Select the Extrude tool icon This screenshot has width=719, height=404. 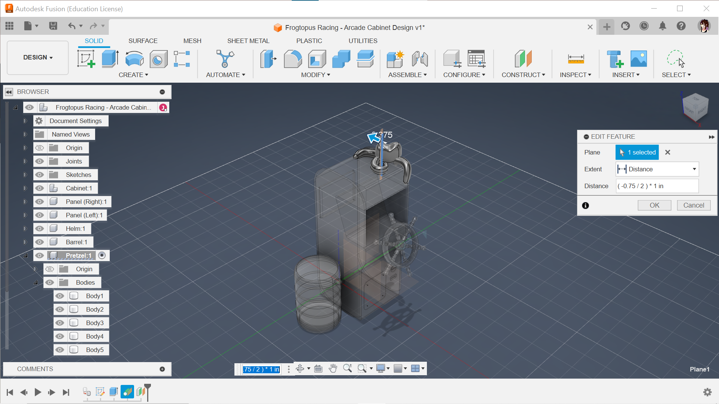coord(110,59)
